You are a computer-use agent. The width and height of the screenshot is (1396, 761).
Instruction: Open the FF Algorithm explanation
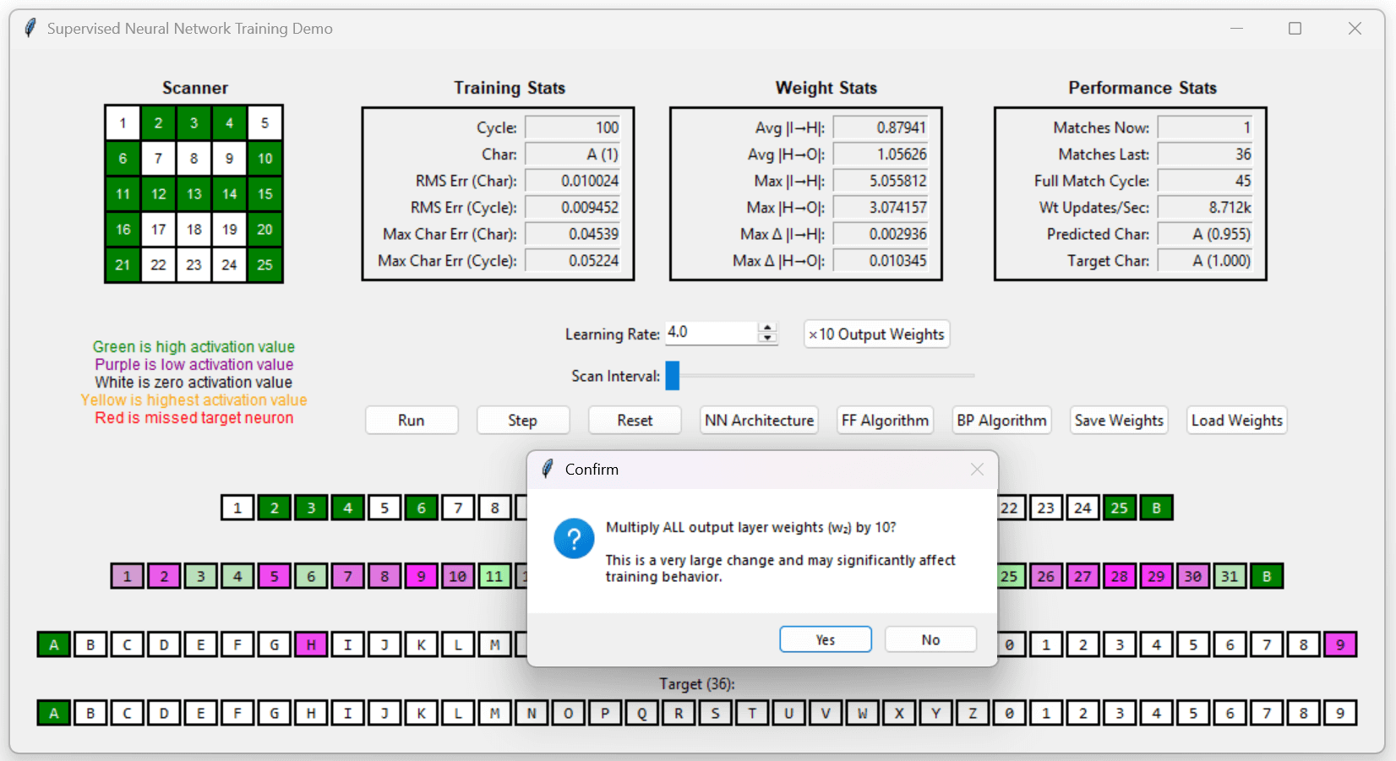coord(885,420)
